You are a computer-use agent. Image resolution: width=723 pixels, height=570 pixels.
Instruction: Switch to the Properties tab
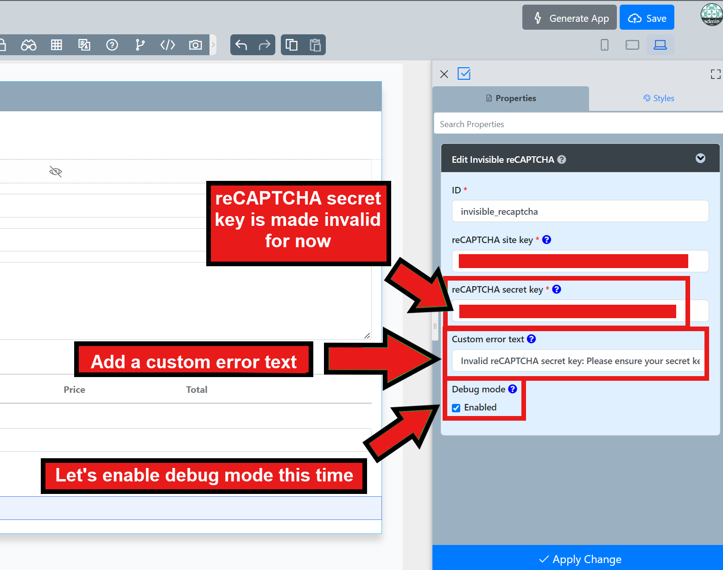[511, 98]
